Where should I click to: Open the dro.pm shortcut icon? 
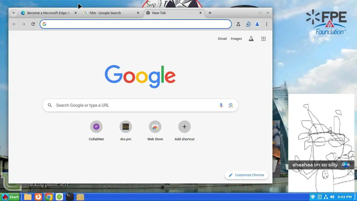126,127
